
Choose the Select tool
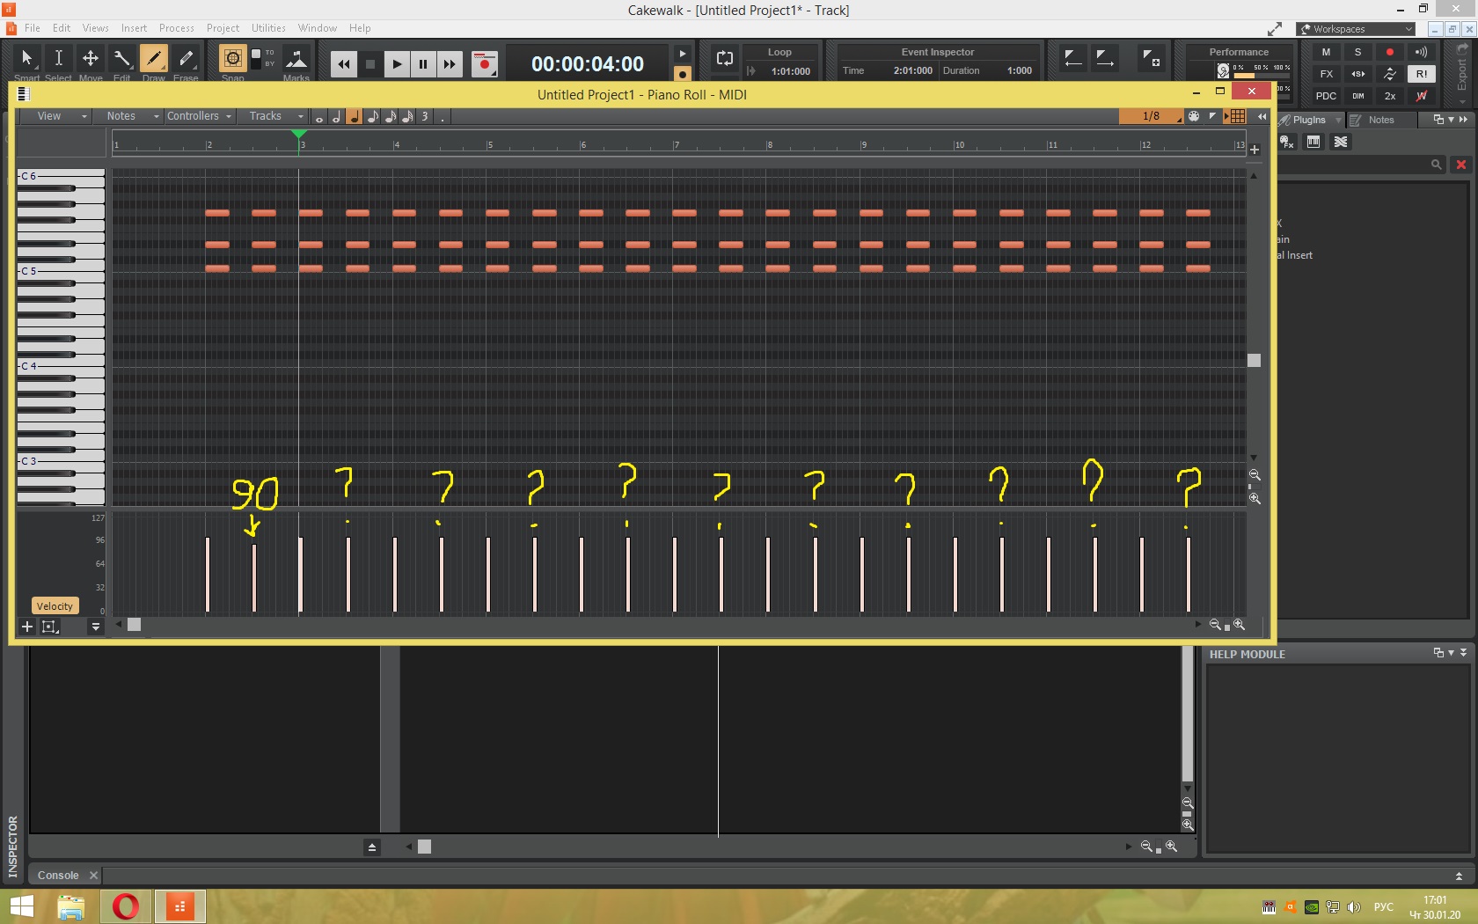58,60
